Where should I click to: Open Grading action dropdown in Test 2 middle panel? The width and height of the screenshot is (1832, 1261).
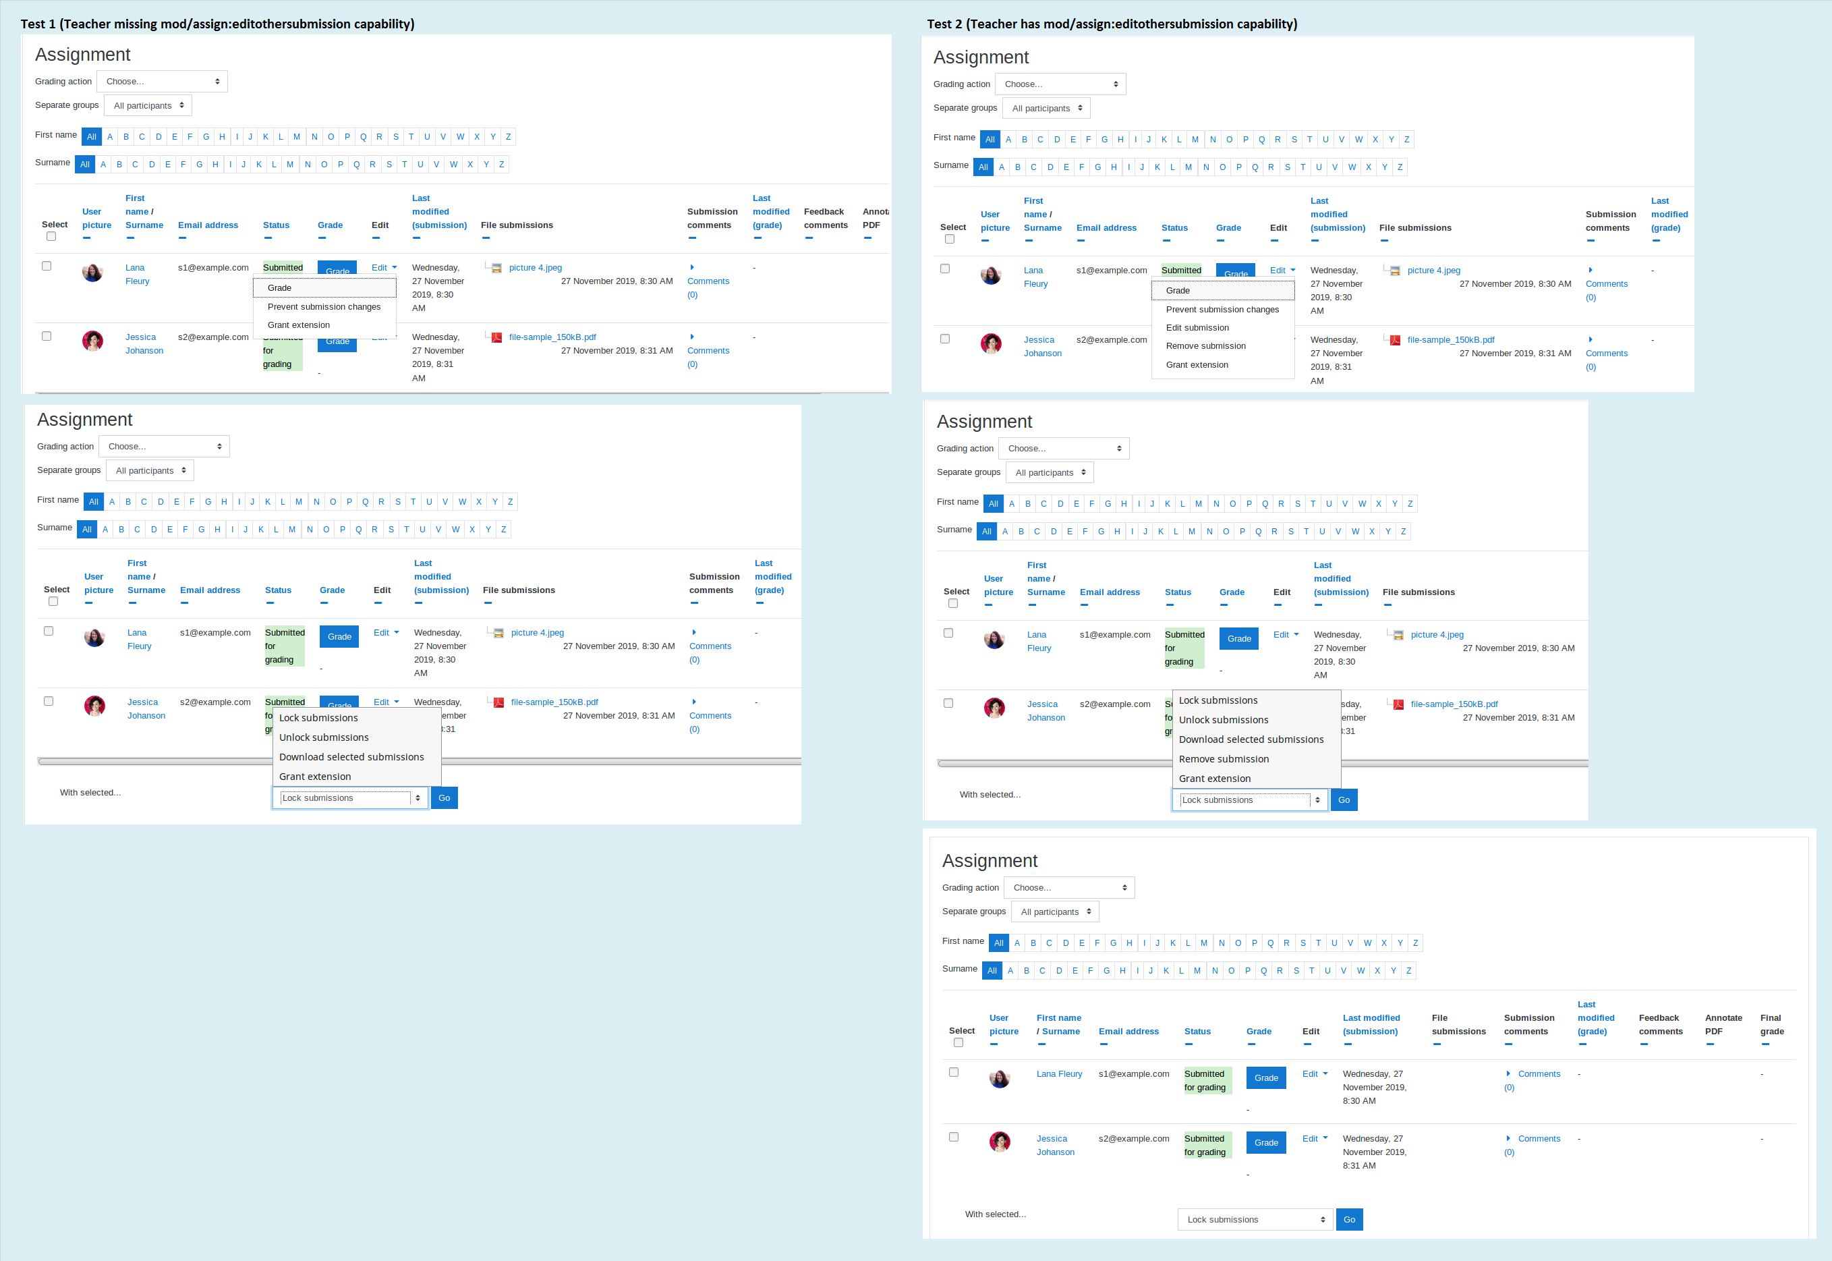1064,449
